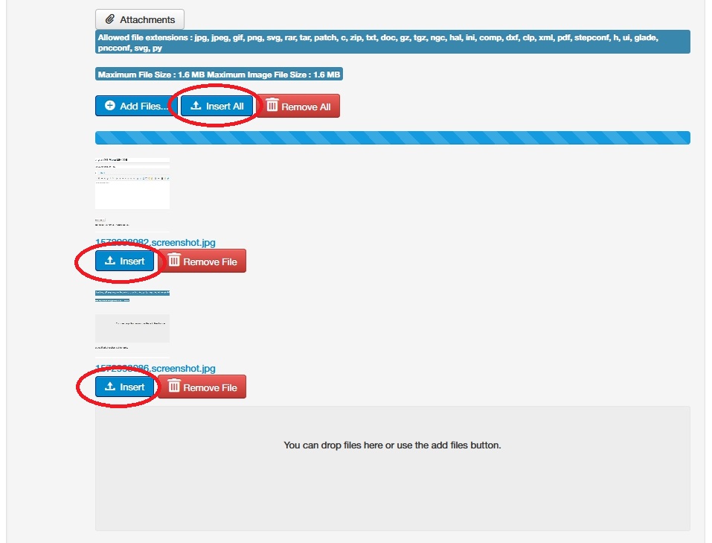Click the 'Allowed file extensions' info banner
This screenshot has width=712, height=543.
(392, 42)
